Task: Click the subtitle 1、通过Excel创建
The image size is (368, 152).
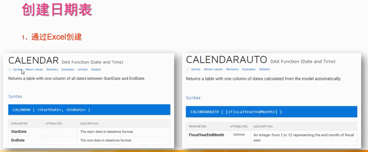Action: point(52,37)
